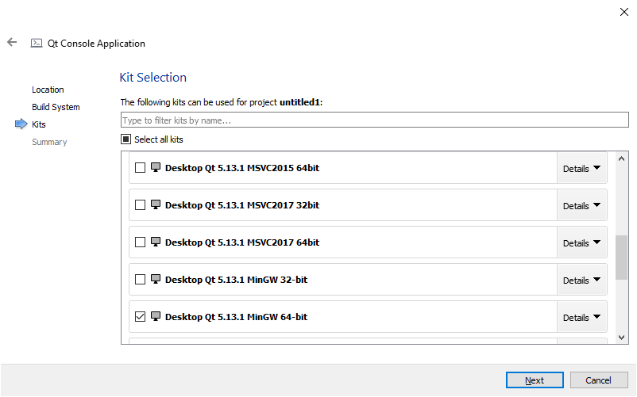This screenshot has height=397, width=637.
Task: Click Desktop Qt 5.13.1 MSVC2017 32bit label
Action: tap(242, 205)
